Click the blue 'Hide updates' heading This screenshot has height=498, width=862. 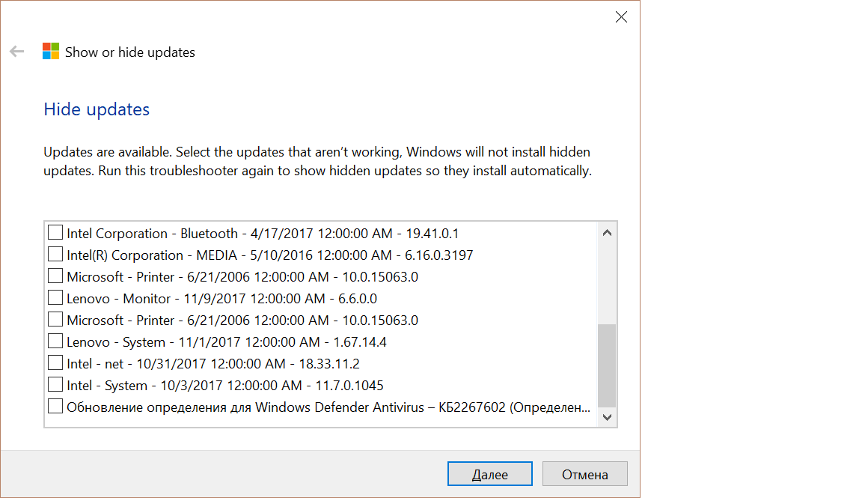97,109
